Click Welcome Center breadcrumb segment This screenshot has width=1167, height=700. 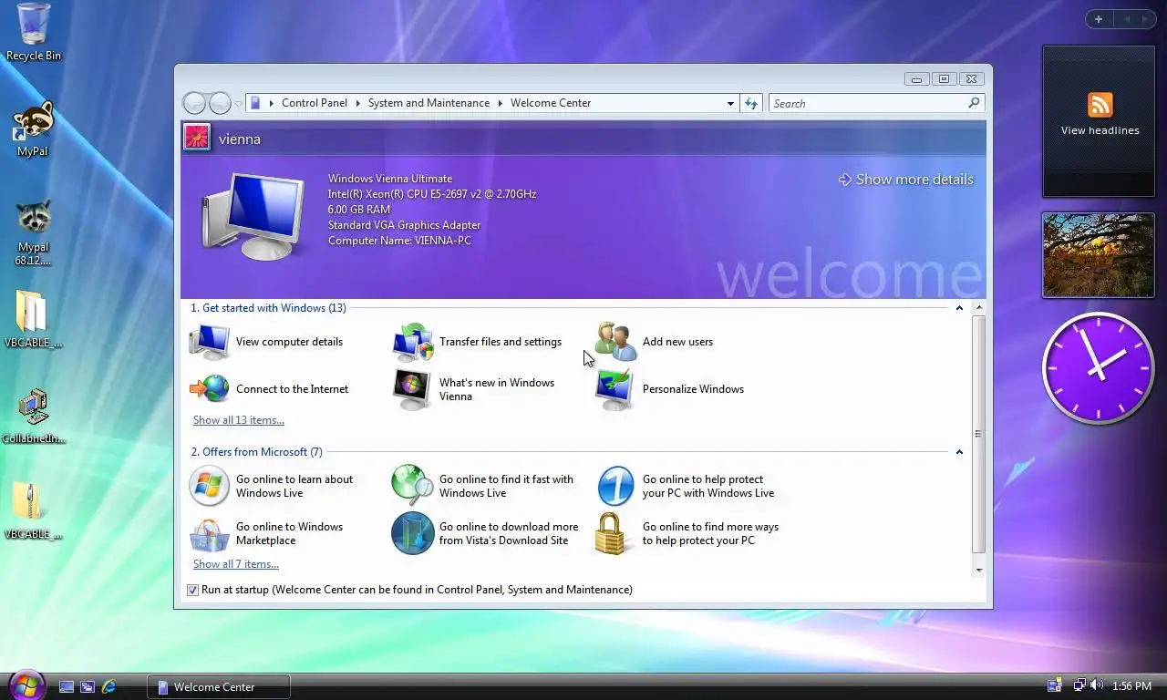coord(551,103)
